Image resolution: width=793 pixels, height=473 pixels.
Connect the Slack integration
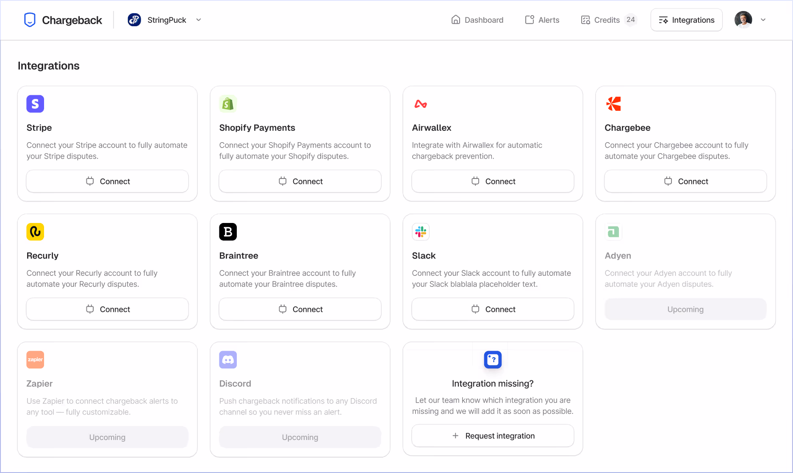pyautogui.click(x=493, y=309)
